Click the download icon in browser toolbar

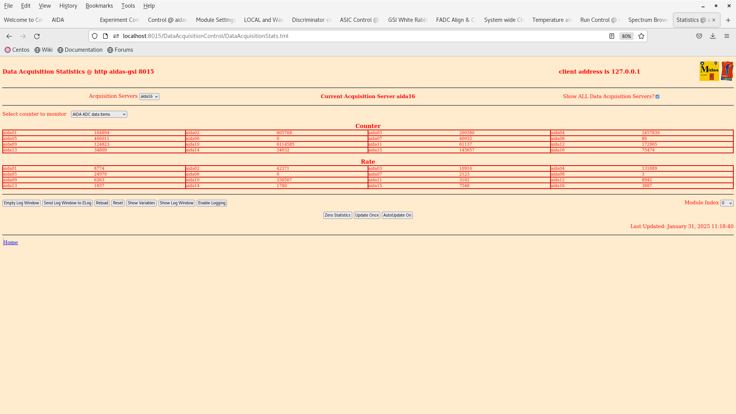click(713, 36)
